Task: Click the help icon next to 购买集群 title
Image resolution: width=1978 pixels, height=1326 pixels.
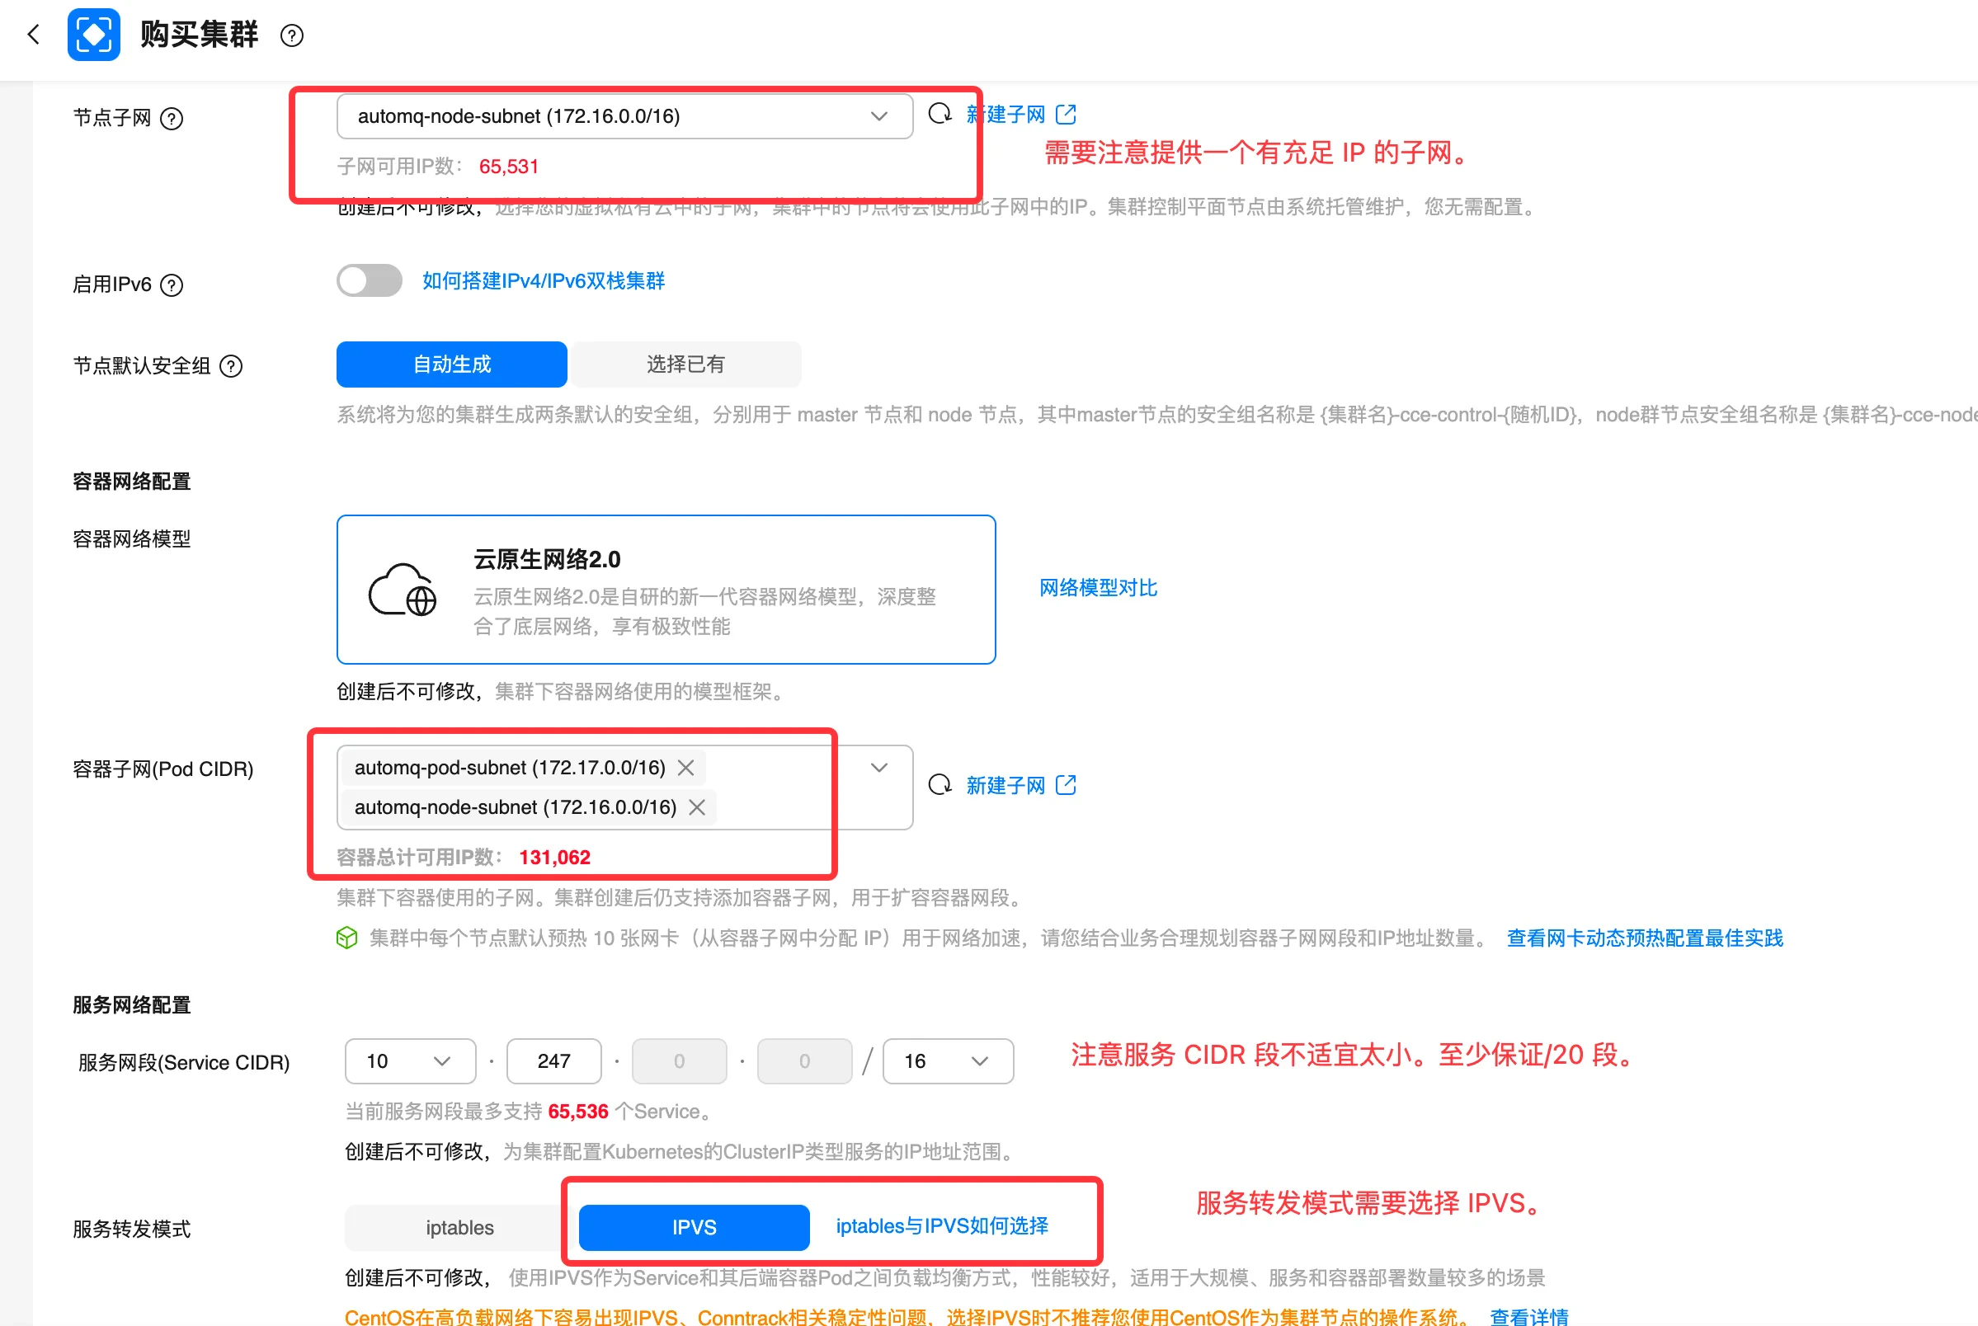Action: (292, 35)
